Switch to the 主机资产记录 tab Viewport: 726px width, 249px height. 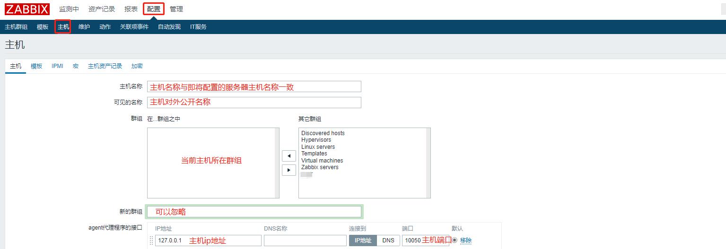(x=105, y=66)
